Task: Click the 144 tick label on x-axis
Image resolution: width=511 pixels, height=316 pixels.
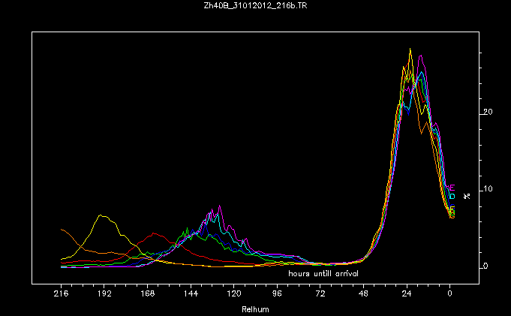Action: pos(191,295)
